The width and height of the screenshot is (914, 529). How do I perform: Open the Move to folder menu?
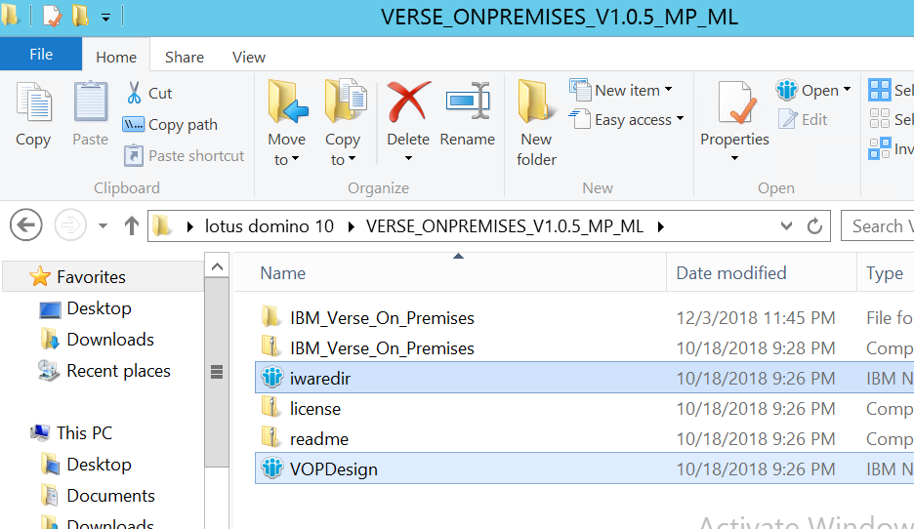[287, 124]
